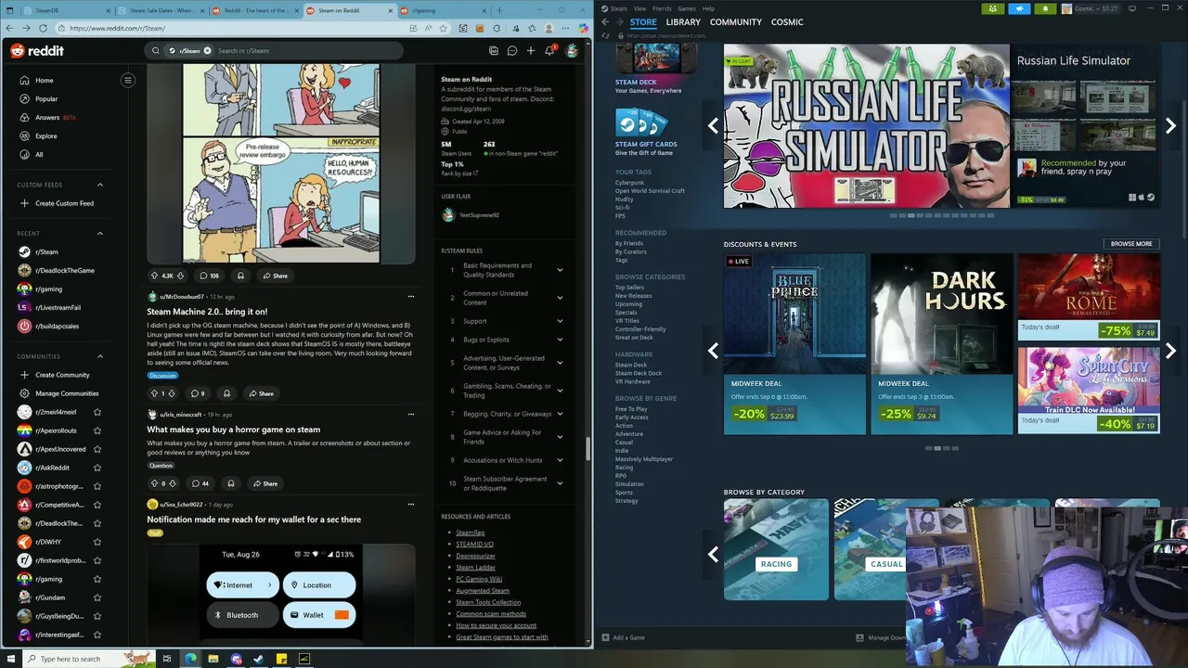Open Cosmic account dropdown in Steam
Screen dimensions: 1188x668
1091,8
